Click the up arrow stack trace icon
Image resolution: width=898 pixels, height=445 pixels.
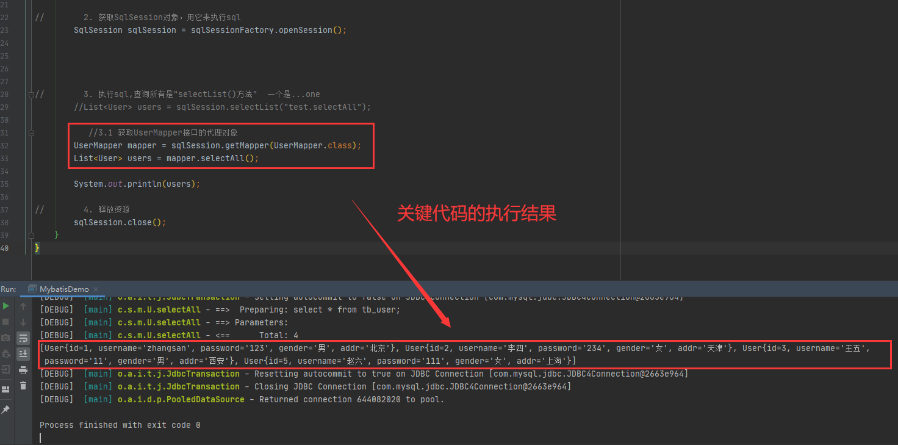[x=23, y=306]
